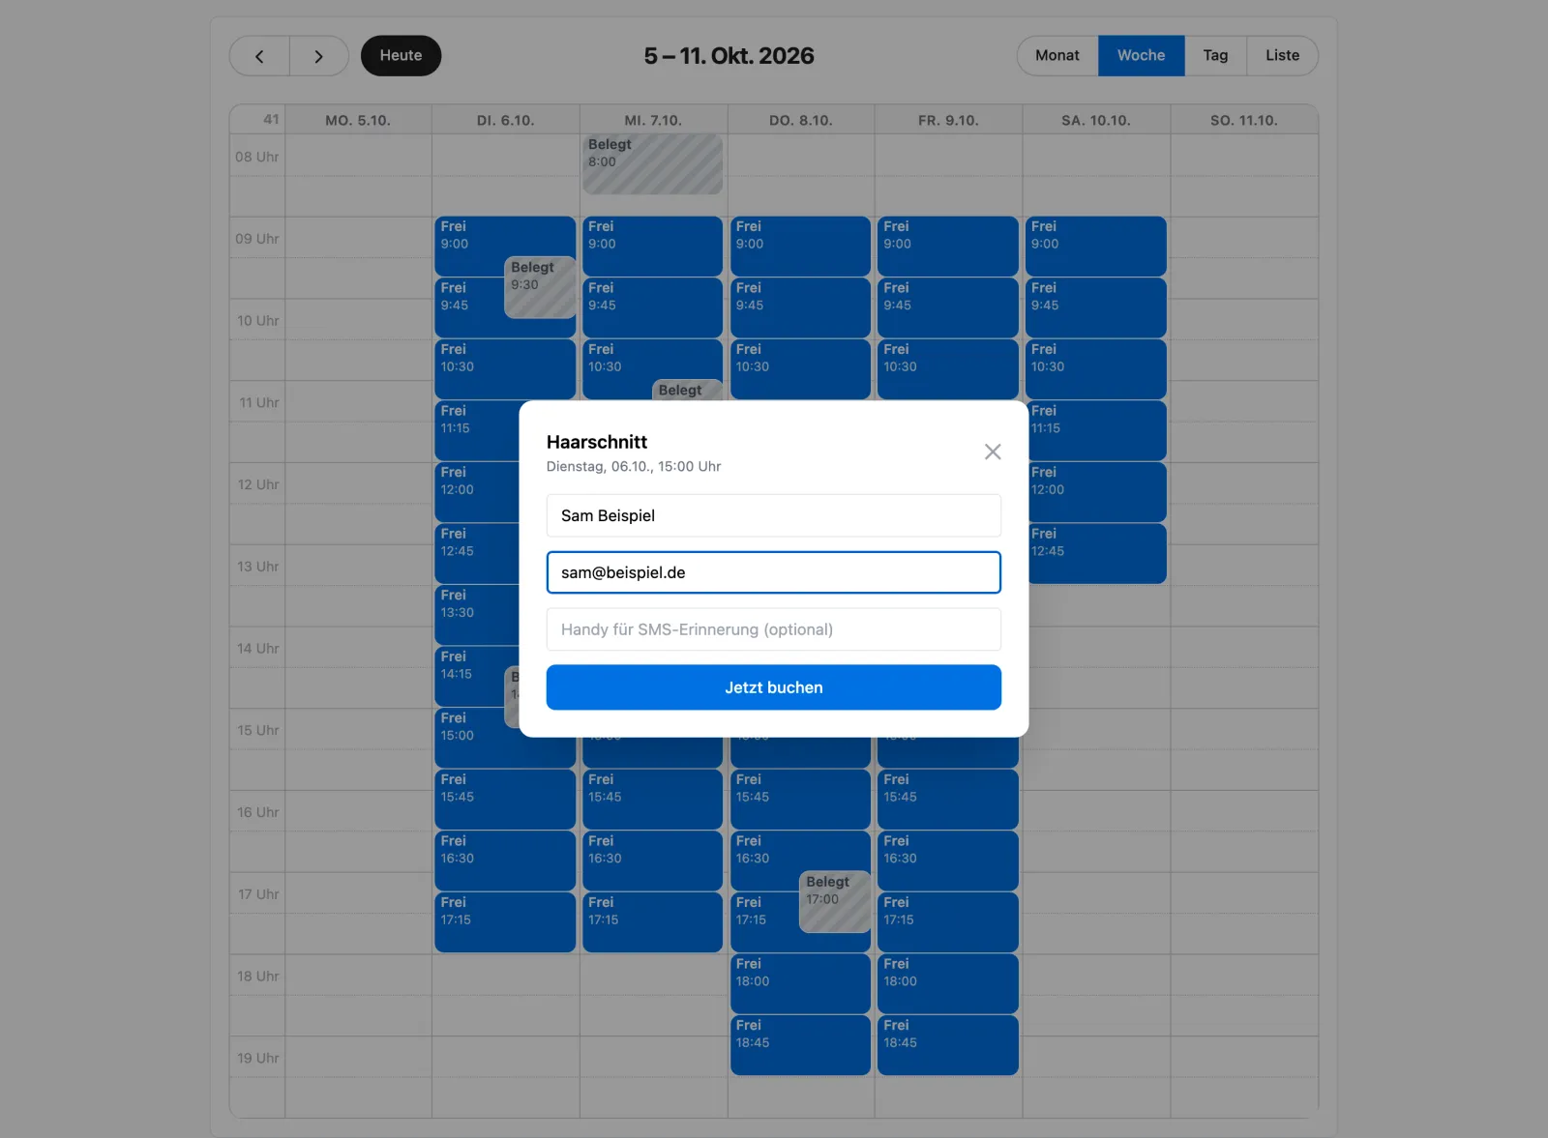Select Tuesday 15:45 Frei slot
1548x1138 pixels.
coord(505,800)
